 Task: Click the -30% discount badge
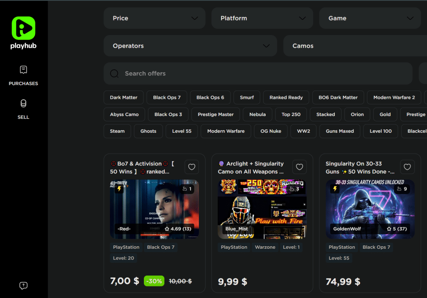154,281
